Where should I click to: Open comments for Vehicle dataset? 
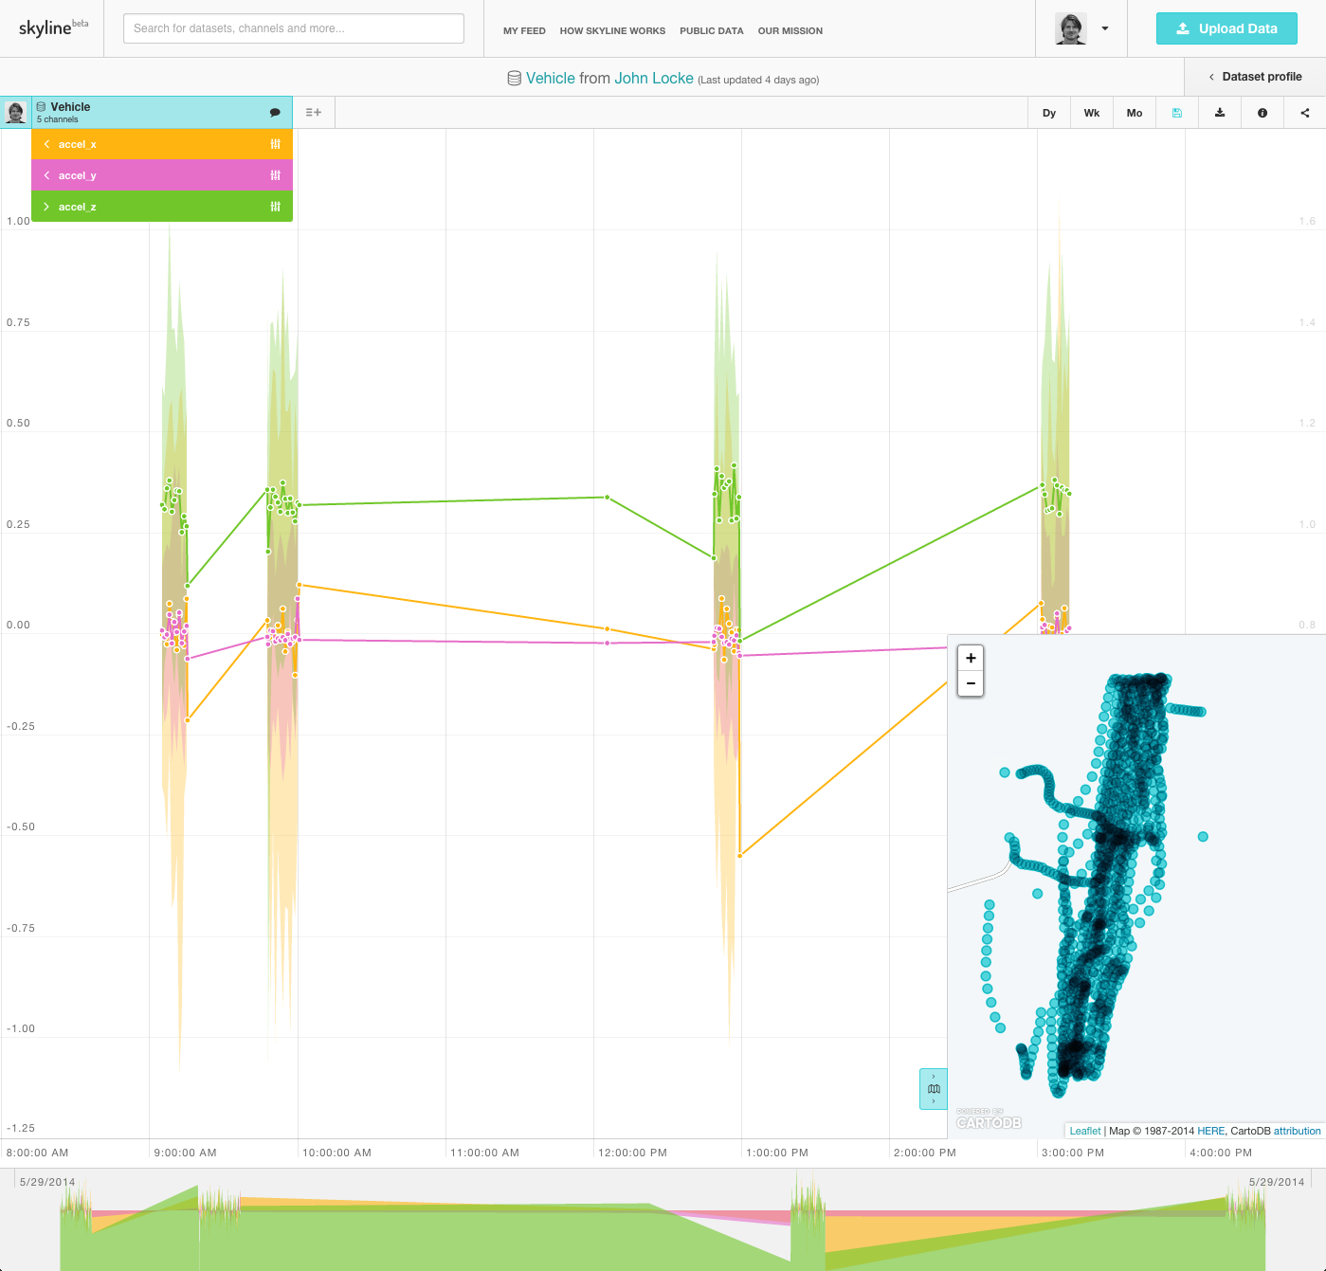275,113
